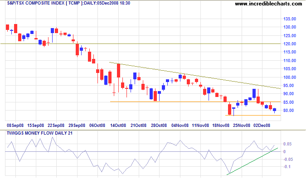This screenshot has width=306, height=179.
Task: Select the 25Nov08 date label
Action: point(242,126)
